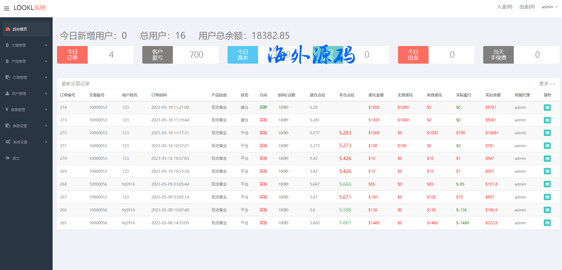Click the action icon for order 268
This screenshot has height=270, width=562.
(547, 184)
